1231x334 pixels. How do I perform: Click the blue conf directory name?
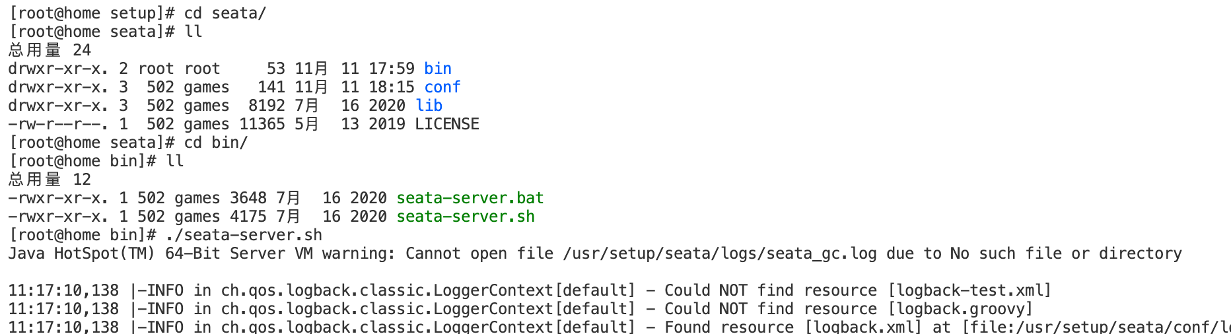[x=442, y=87]
